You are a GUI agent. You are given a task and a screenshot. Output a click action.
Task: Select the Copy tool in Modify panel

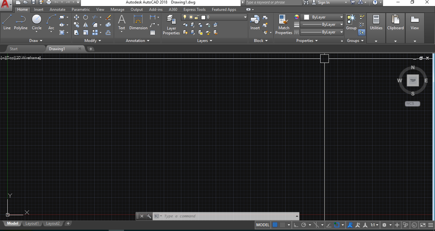pos(76,25)
